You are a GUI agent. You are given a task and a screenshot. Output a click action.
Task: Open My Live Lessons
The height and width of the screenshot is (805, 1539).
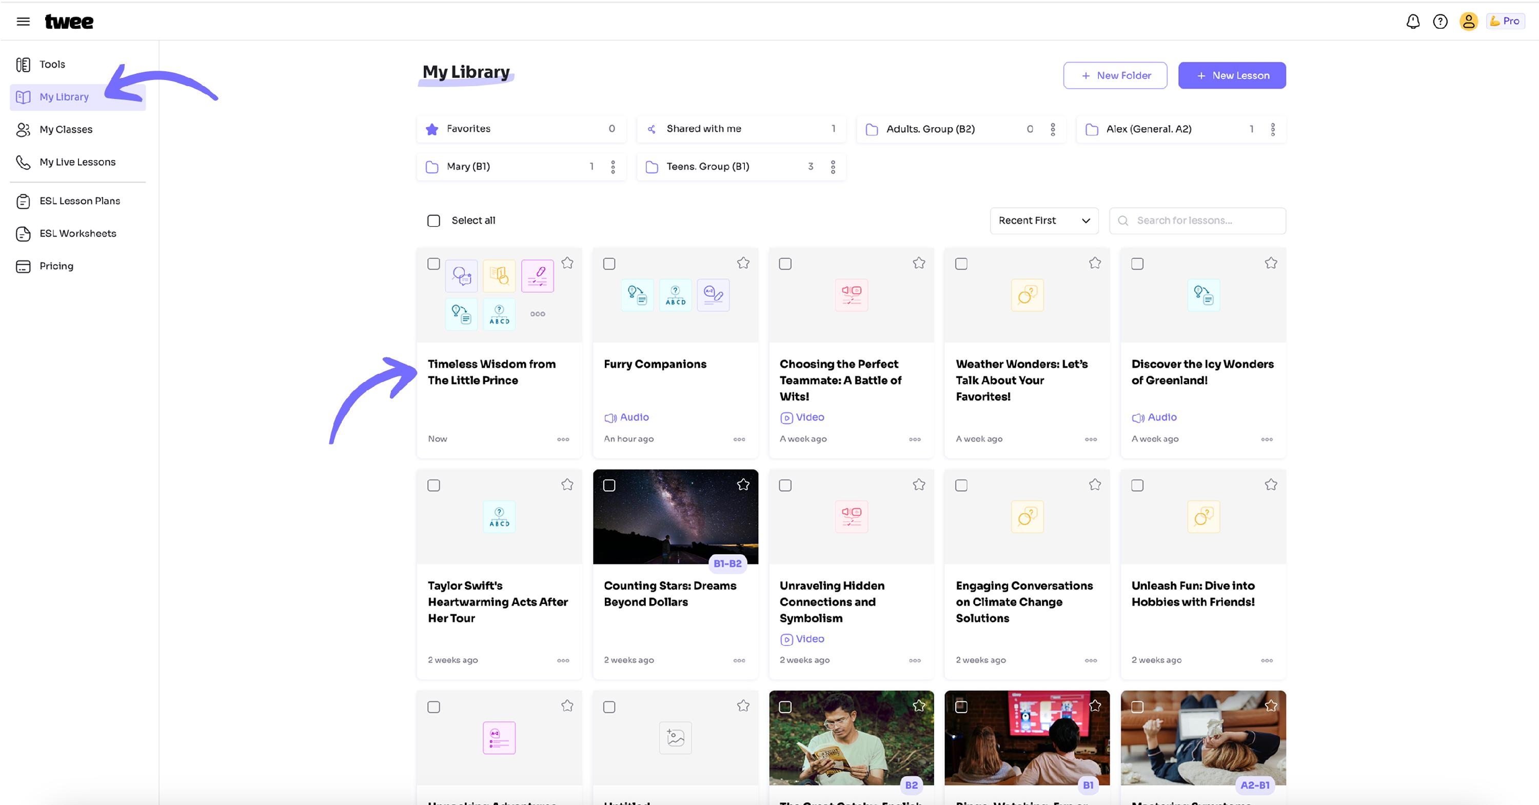(x=77, y=162)
